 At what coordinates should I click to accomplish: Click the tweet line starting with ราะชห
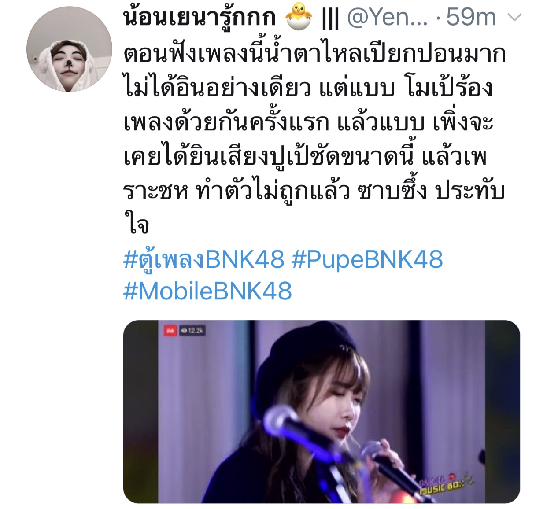tap(314, 191)
